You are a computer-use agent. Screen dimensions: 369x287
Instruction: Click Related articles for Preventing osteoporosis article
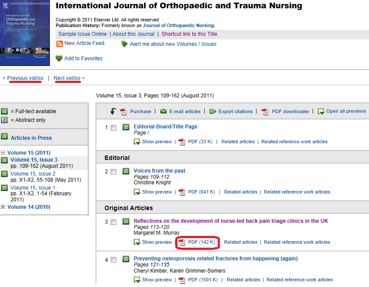pos(244,280)
